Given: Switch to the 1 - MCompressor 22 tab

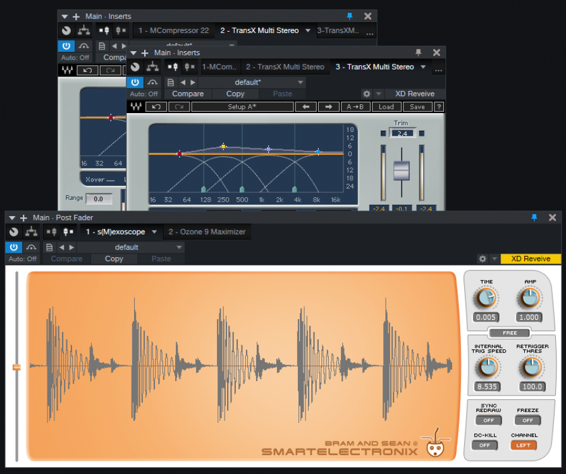Looking at the screenshot, I should pyautogui.click(x=174, y=30).
